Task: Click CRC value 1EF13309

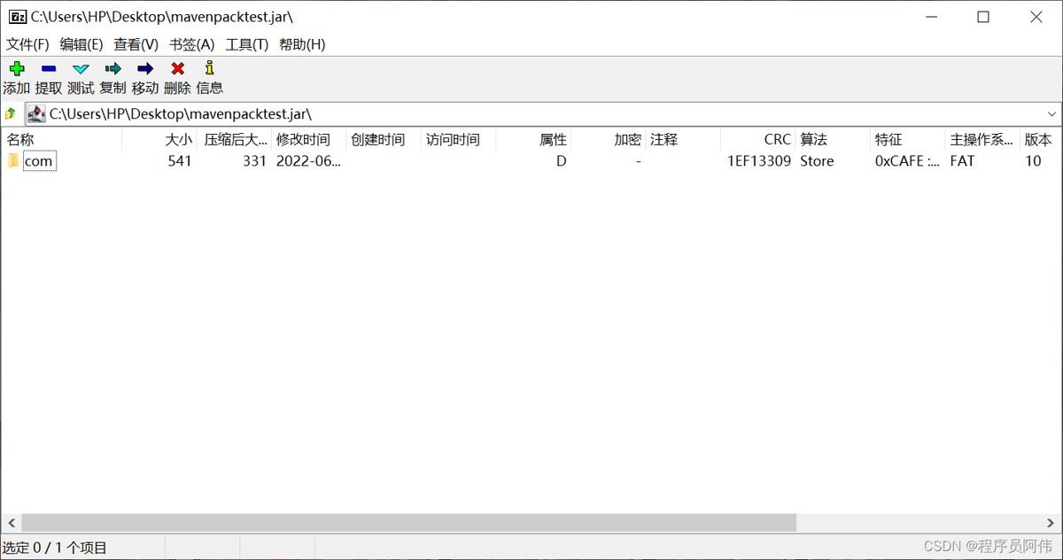Action: point(759,161)
